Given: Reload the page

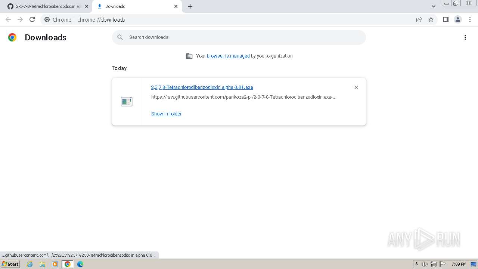Looking at the screenshot, I should coord(32,20).
